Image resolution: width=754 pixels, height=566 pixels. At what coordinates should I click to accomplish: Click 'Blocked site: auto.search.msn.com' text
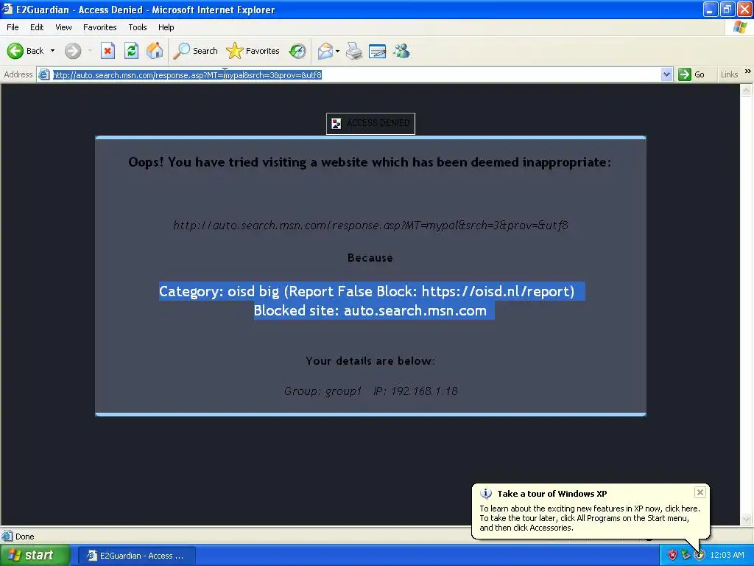pyautogui.click(x=370, y=310)
